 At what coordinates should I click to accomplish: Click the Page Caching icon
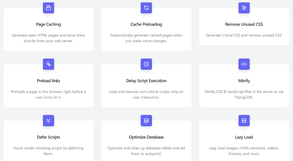(48, 8)
